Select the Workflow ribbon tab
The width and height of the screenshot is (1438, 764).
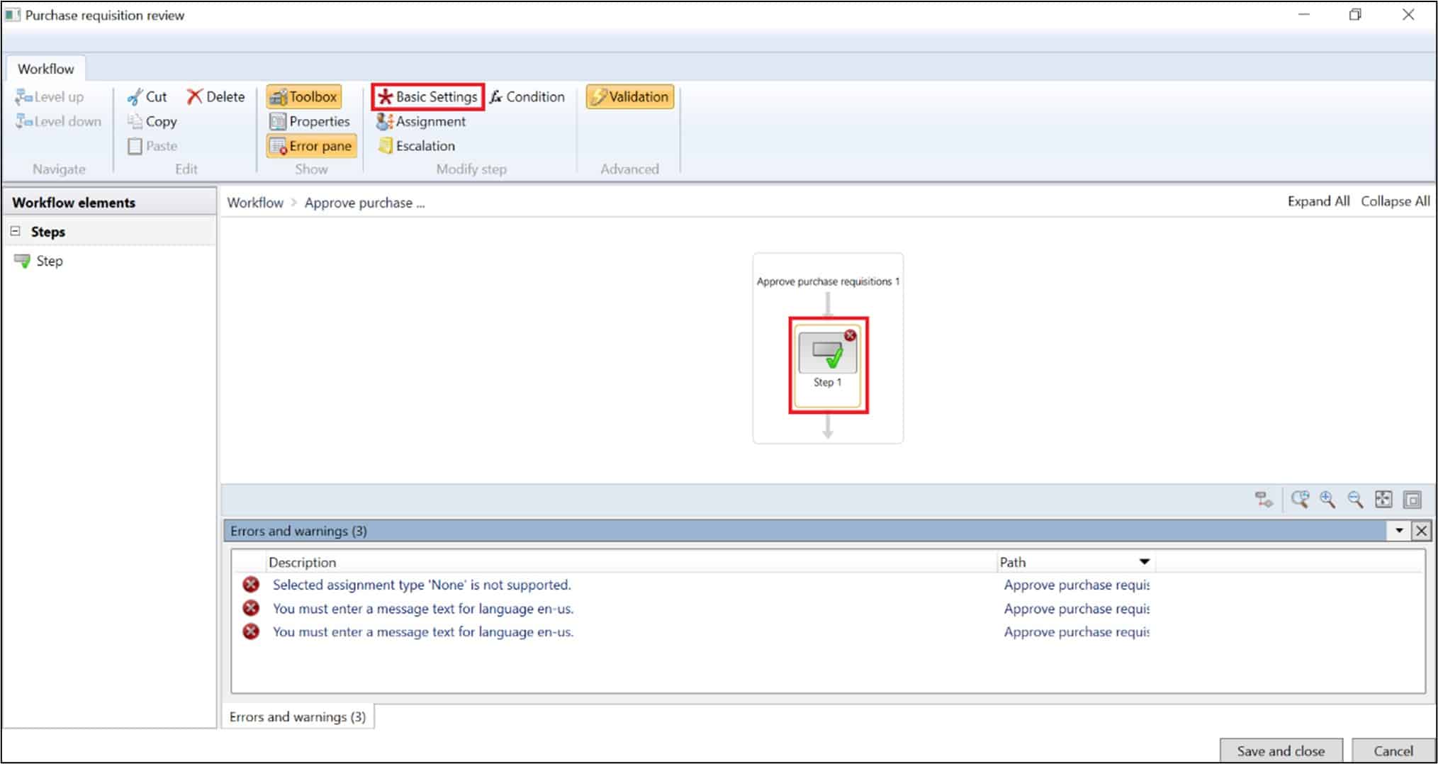point(45,69)
